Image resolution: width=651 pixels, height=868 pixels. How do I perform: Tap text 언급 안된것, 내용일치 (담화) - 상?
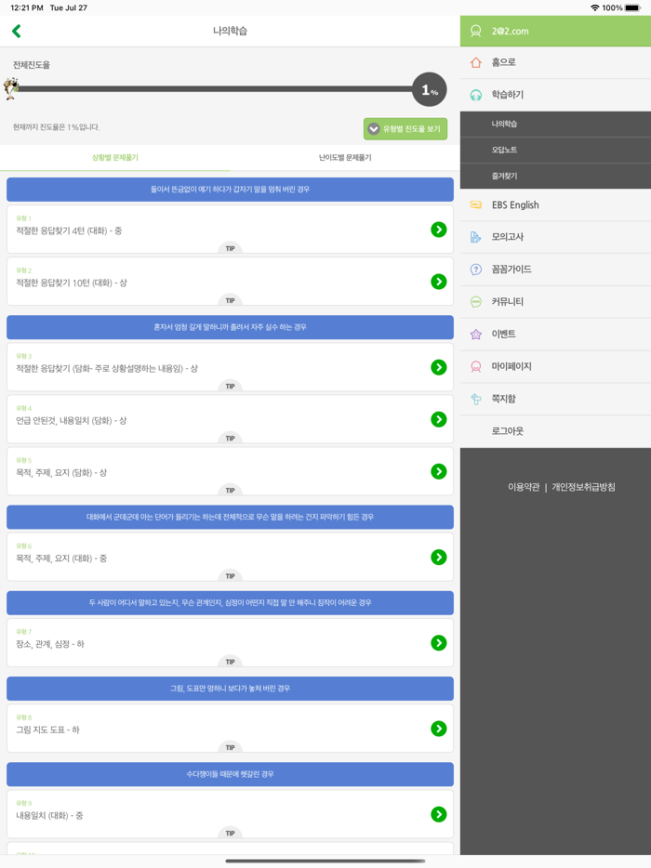72,421
